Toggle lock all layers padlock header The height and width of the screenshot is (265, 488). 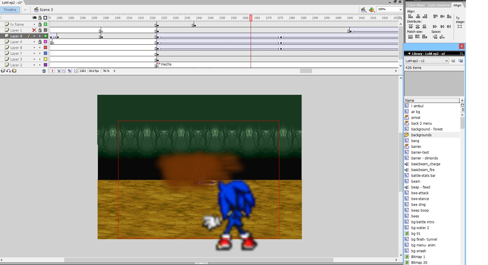click(40, 18)
